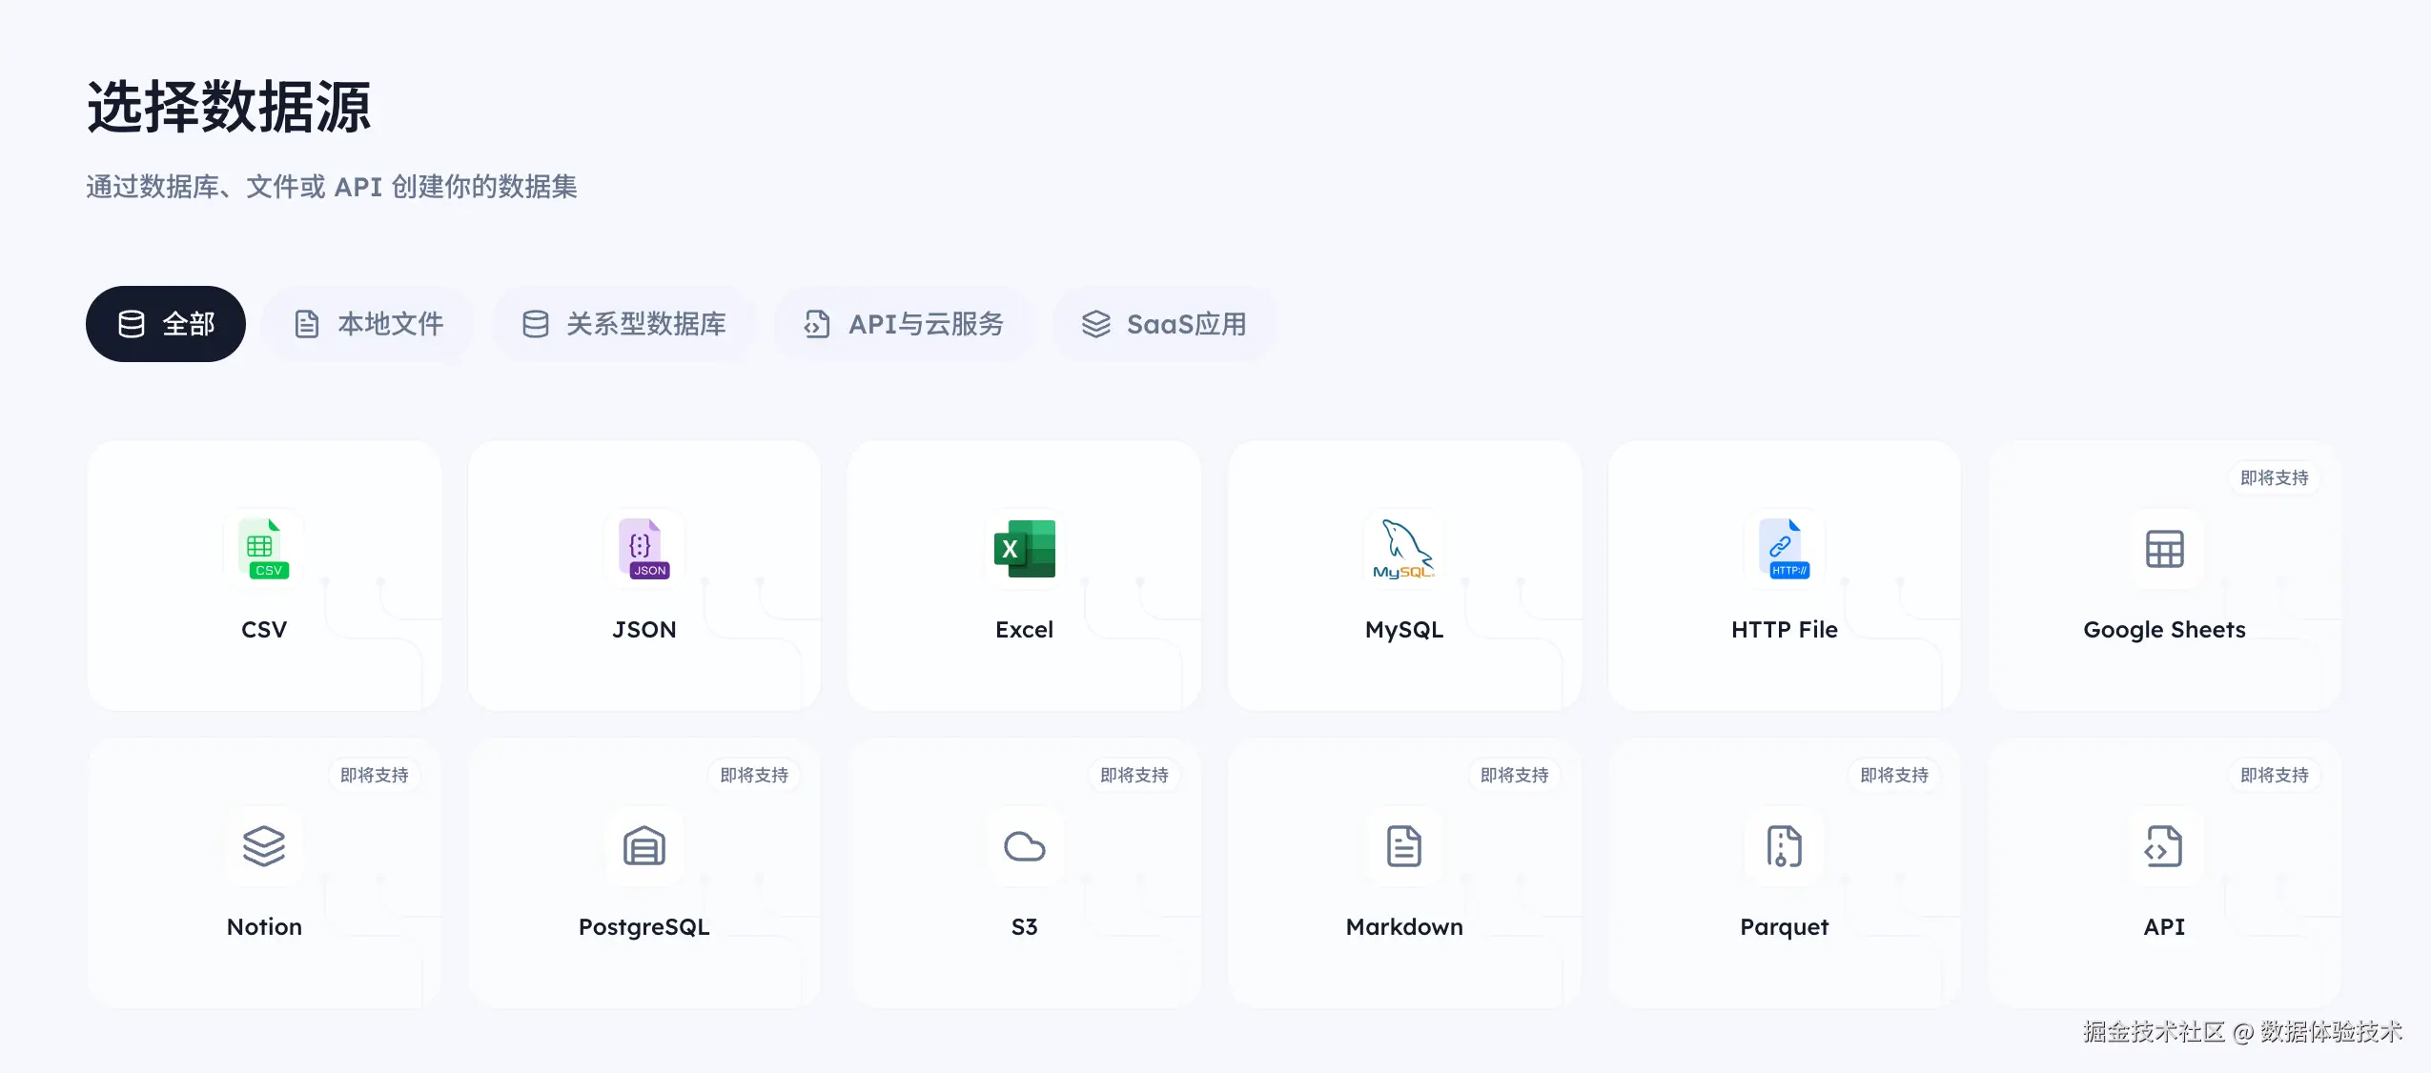Click the Google Sheets label
Screen dimensions: 2431x1073
point(2164,630)
